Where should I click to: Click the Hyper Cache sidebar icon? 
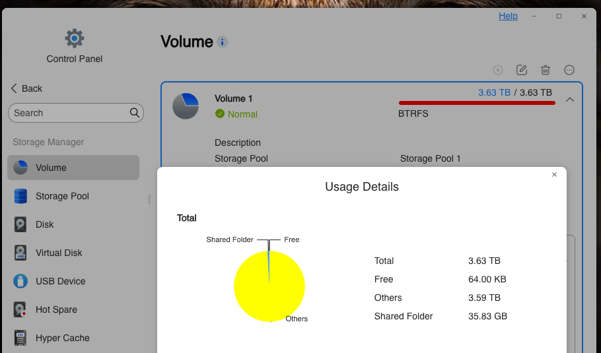[20, 338]
